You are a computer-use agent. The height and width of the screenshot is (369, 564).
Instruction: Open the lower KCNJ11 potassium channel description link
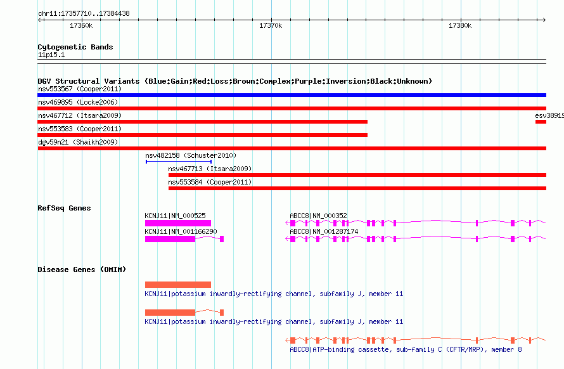pyautogui.click(x=274, y=321)
